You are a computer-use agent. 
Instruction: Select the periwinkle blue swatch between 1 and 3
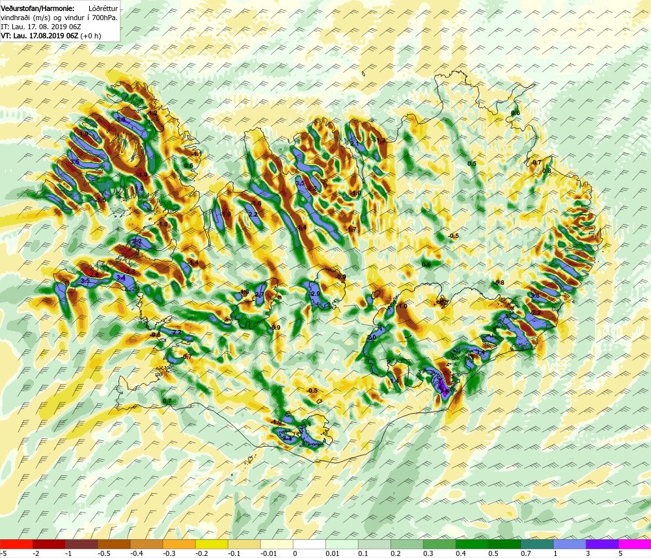click(x=570, y=544)
